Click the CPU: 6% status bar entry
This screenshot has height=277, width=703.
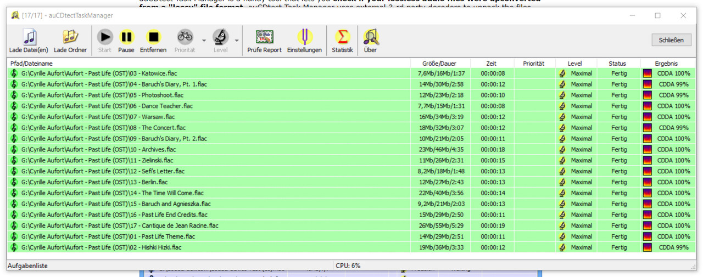[348, 265]
